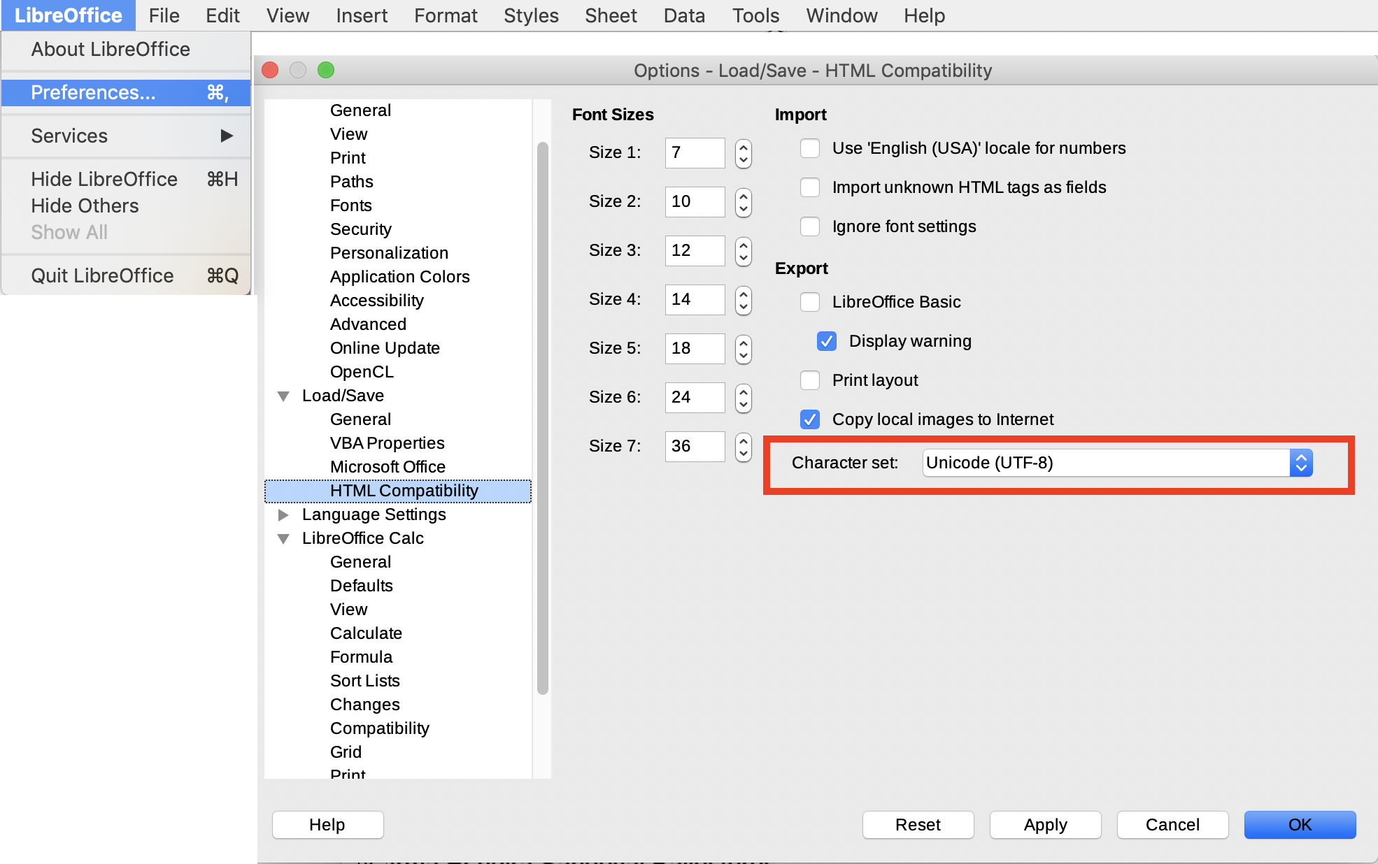Enable LibreOffice Basic export
The image size is (1378, 864).
click(x=809, y=302)
